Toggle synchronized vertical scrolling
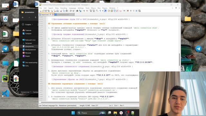Viewport: 206px width, 116px height. (91, 11)
